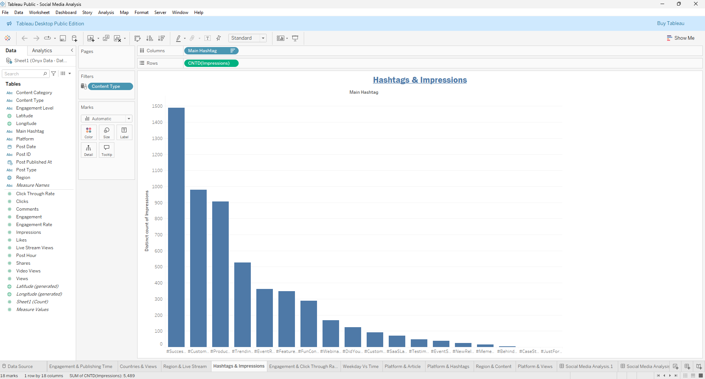Click the Presentation Mode icon

click(x=295, y=38)
